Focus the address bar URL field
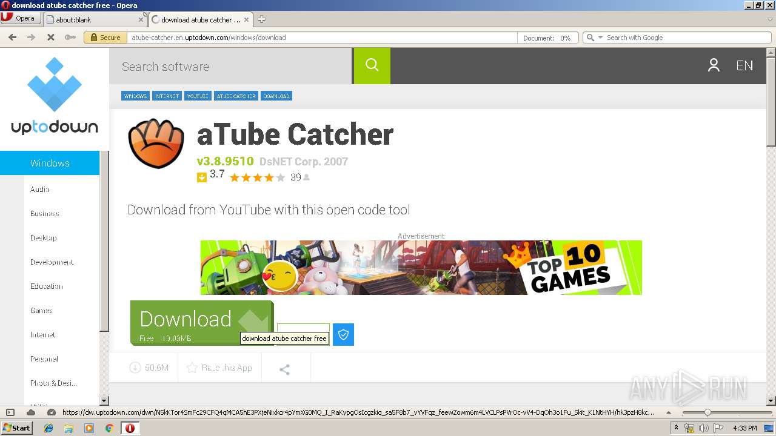Image resolution: width=776 pixels, height=436 pixels. click(323, 37)
